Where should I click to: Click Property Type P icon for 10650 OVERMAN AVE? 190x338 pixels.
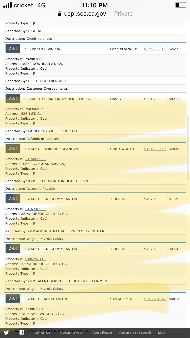pos(34,174)
